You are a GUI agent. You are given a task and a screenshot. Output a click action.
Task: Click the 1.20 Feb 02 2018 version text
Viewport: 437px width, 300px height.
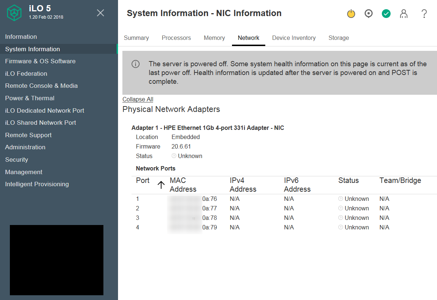(46, 17)
